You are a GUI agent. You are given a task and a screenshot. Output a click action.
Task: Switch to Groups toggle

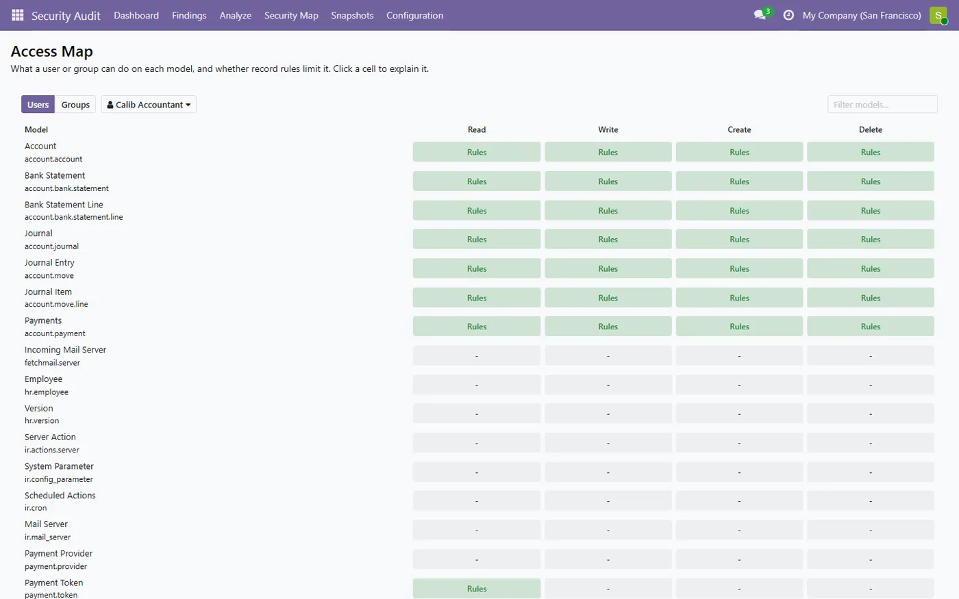click(75, 105)
